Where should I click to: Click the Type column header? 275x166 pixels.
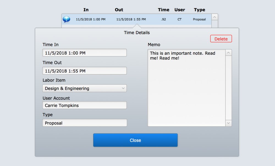point(199,10)
